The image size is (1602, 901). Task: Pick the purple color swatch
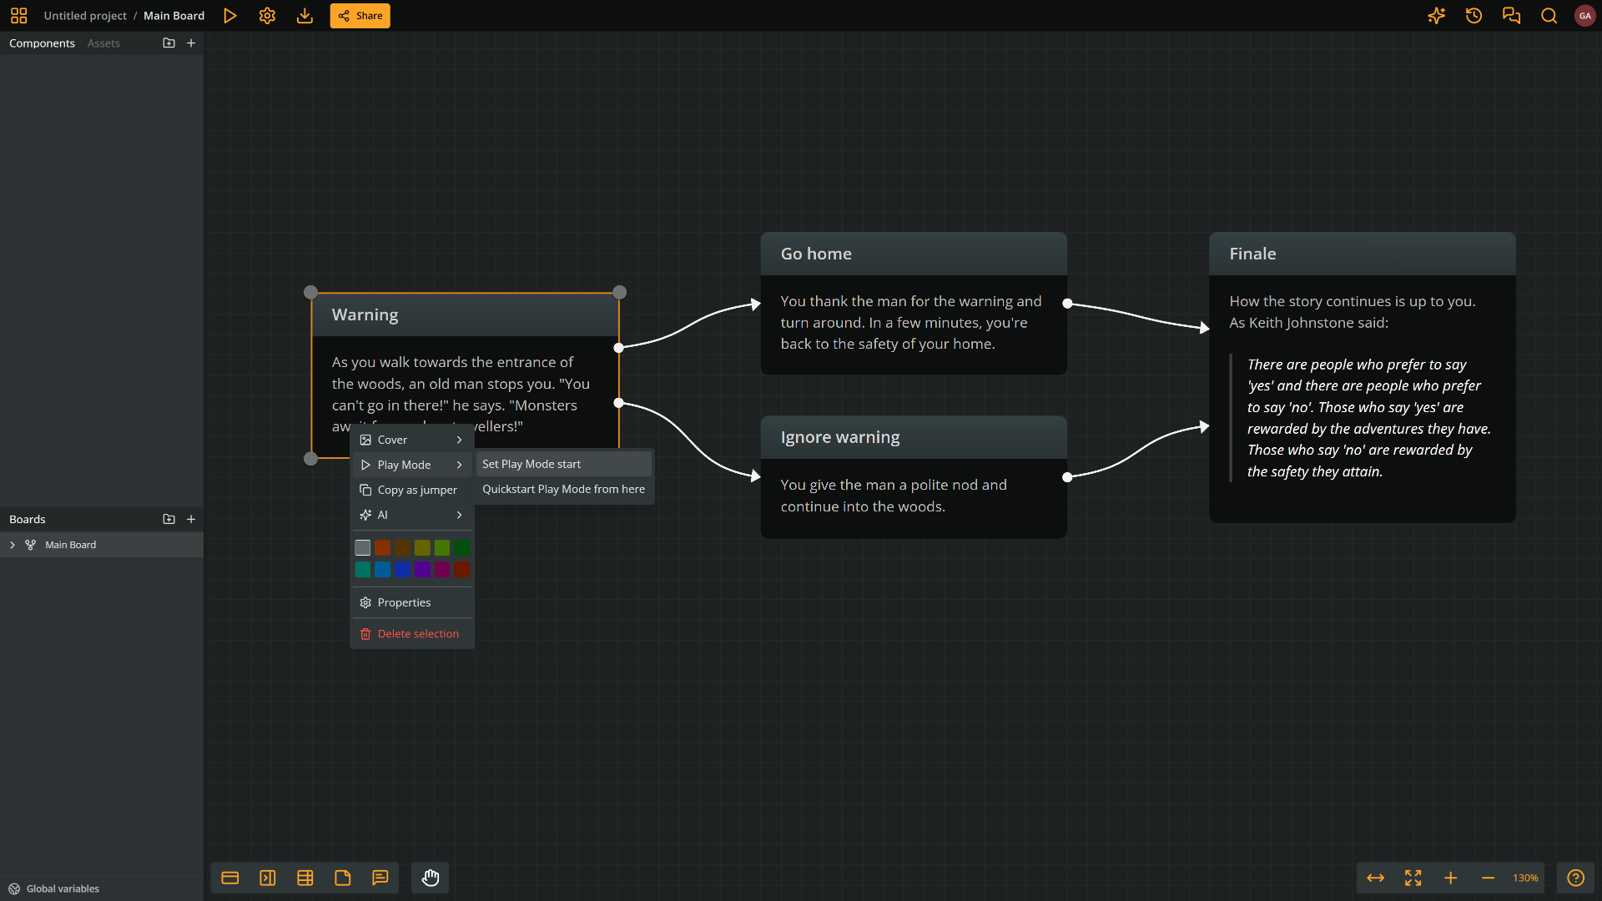(x=422, y=570)
